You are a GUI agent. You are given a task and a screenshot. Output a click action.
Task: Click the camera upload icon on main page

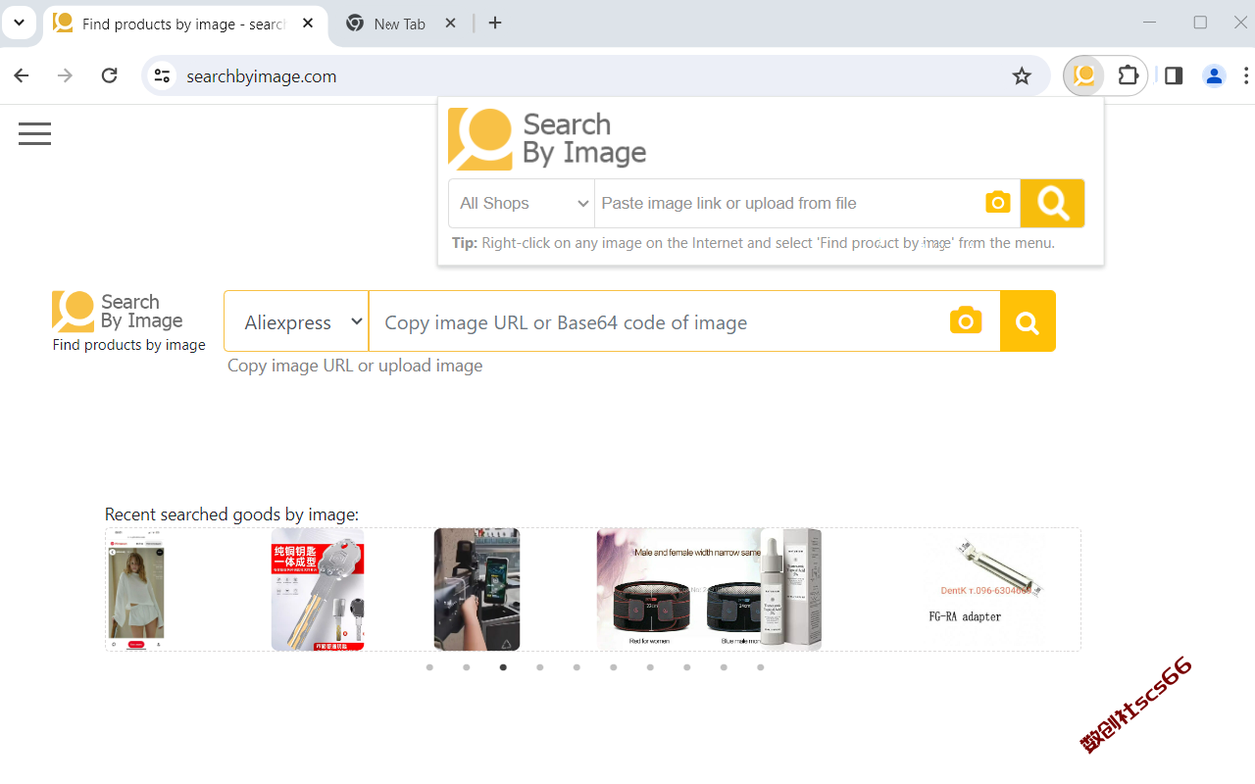coord(966,320)
